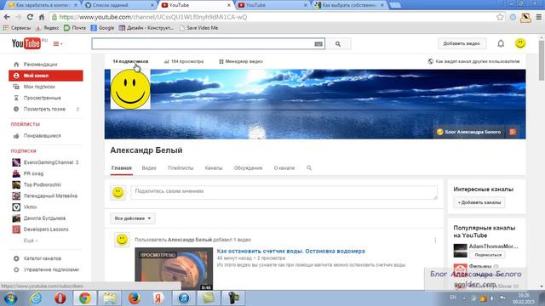Image resolution: width=545 pixels, height=306 pixels.
Task: Open Все действия dropdown
Action: click(x=133, y=218)
